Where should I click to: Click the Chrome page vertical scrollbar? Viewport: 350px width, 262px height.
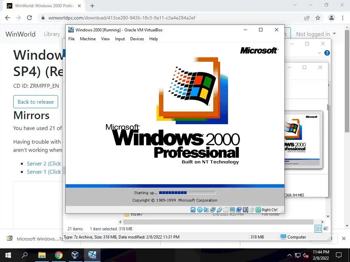tap(347, 81)
